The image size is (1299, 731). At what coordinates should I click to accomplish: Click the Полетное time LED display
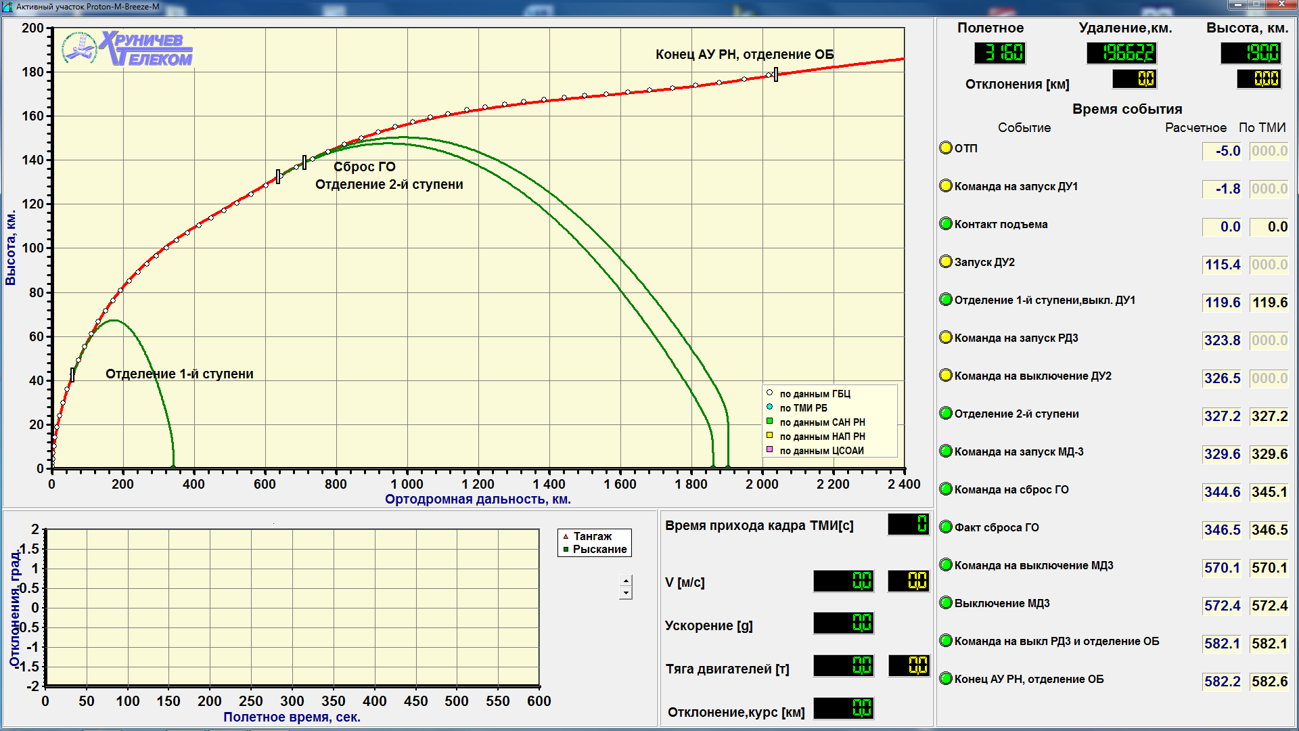pyautogui.click(x=1000, y=53)
